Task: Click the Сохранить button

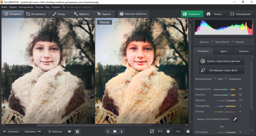Action: (x=192, y=14)
